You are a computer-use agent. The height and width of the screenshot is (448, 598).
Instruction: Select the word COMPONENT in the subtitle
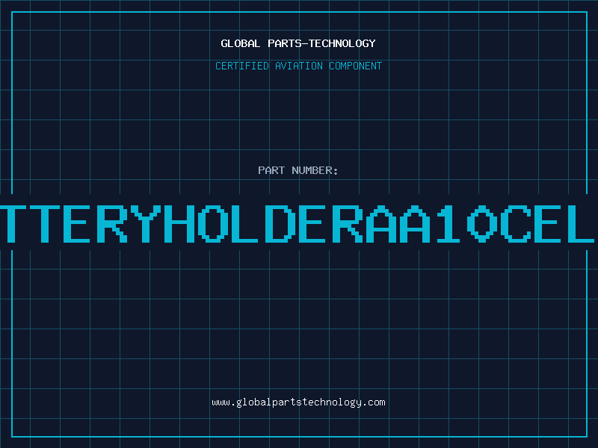click(356, 66)
